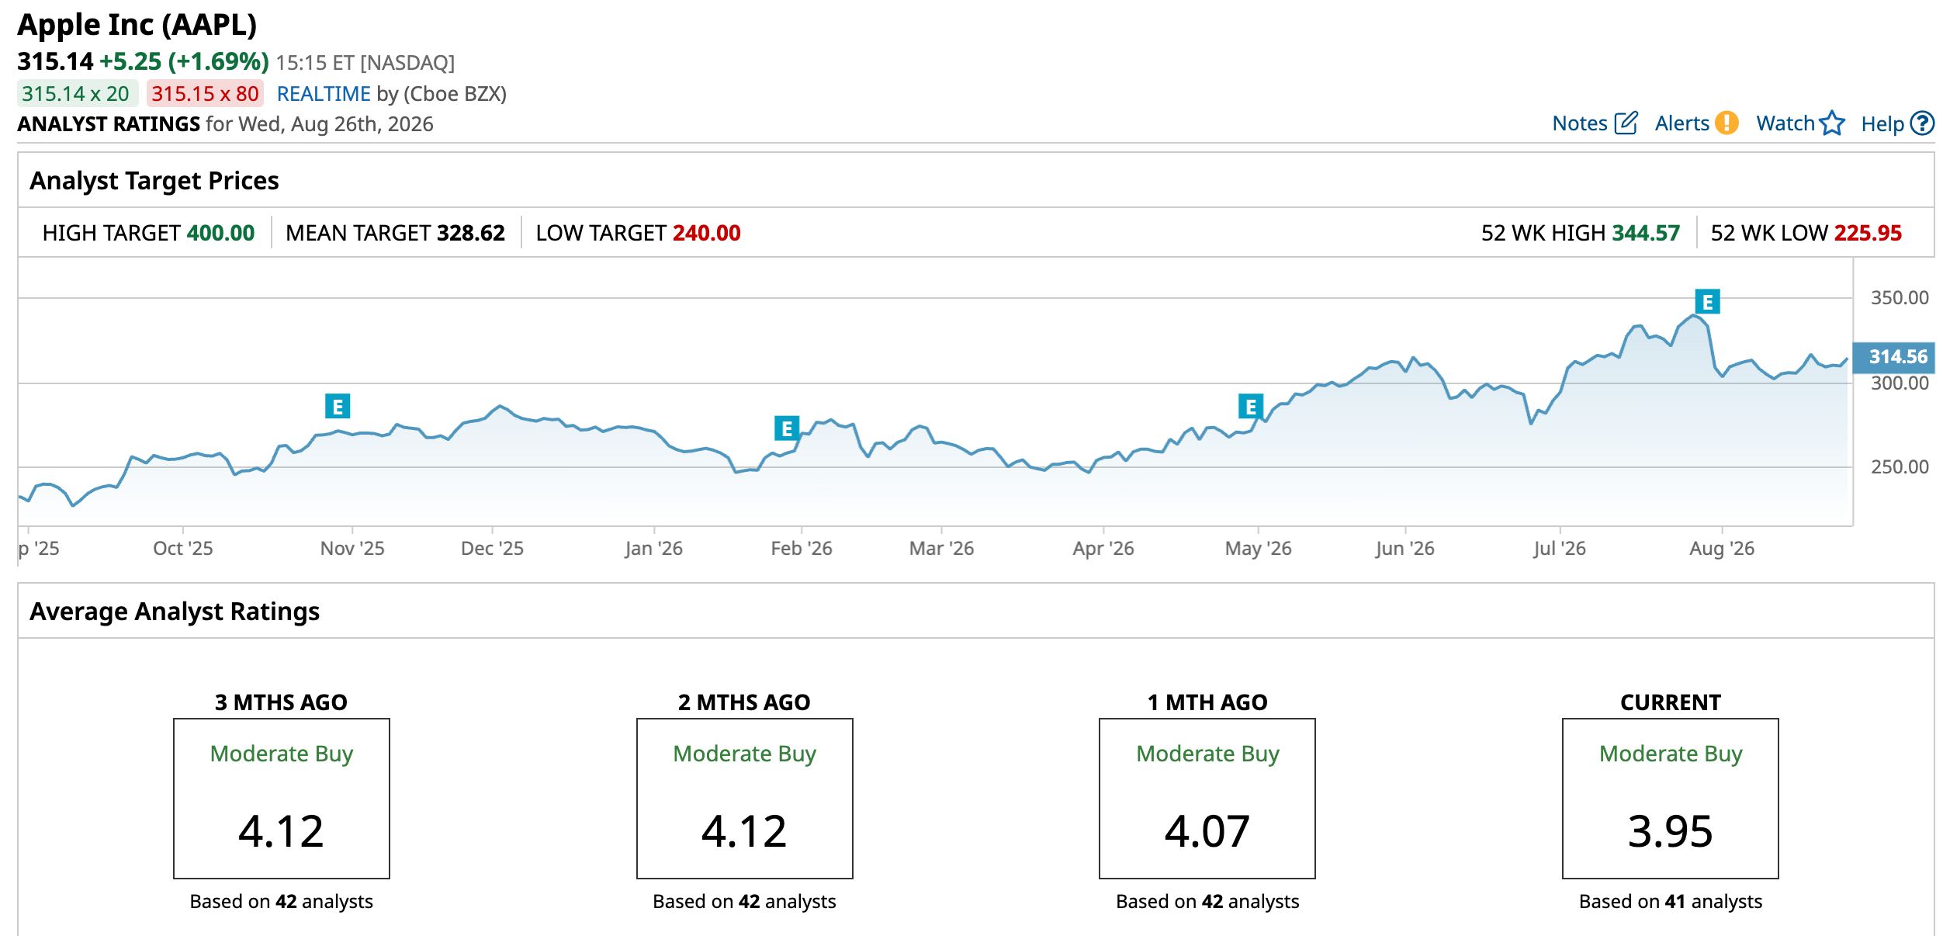This screenshot has height=936, width=1943.
Task: Click the 4.12 rating under 2 MTHS AGO
Action: pyautogui.click(x=744, y=831)
